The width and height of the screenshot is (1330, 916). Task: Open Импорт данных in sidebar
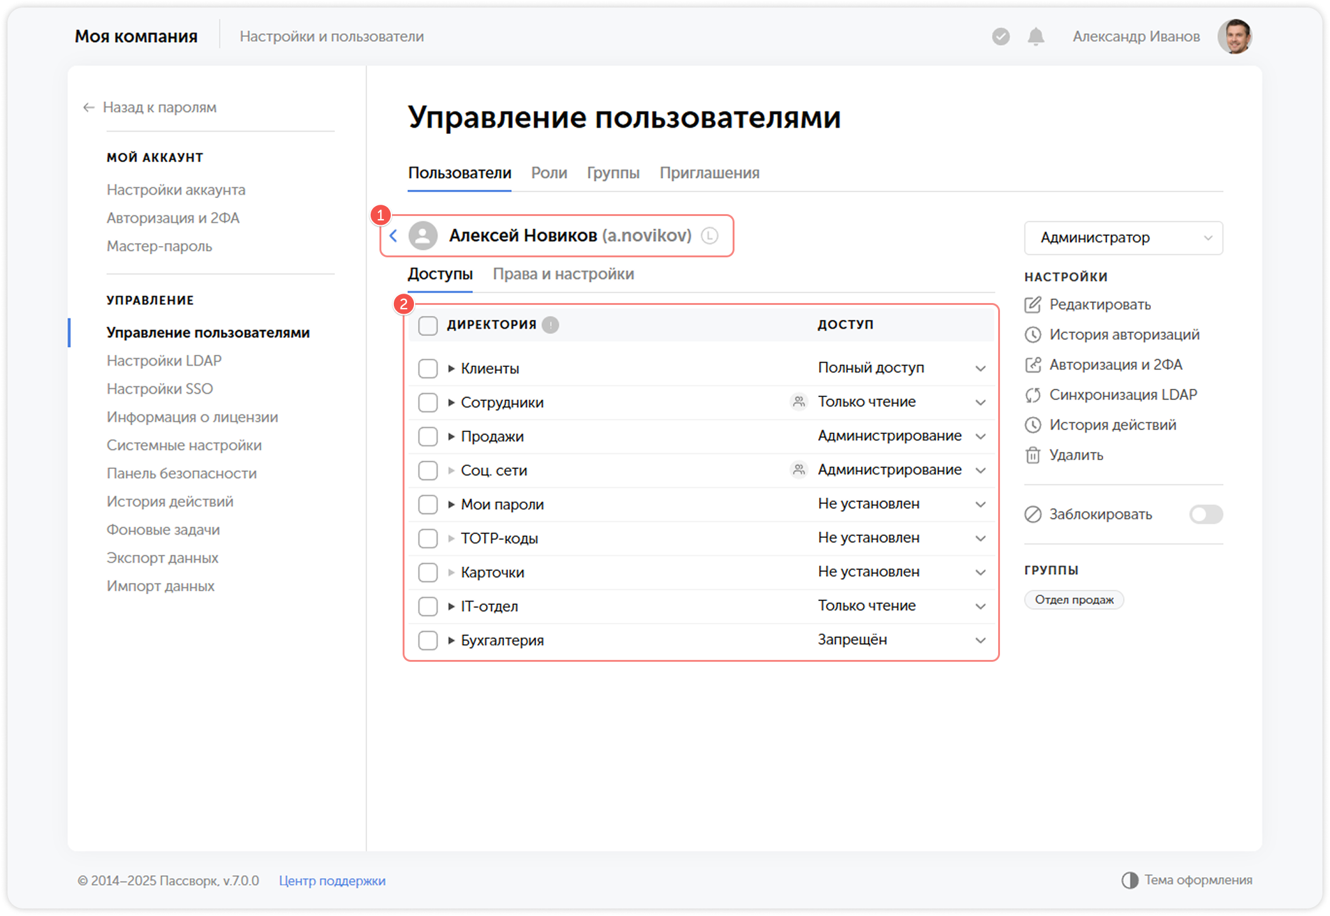[160, 587]
